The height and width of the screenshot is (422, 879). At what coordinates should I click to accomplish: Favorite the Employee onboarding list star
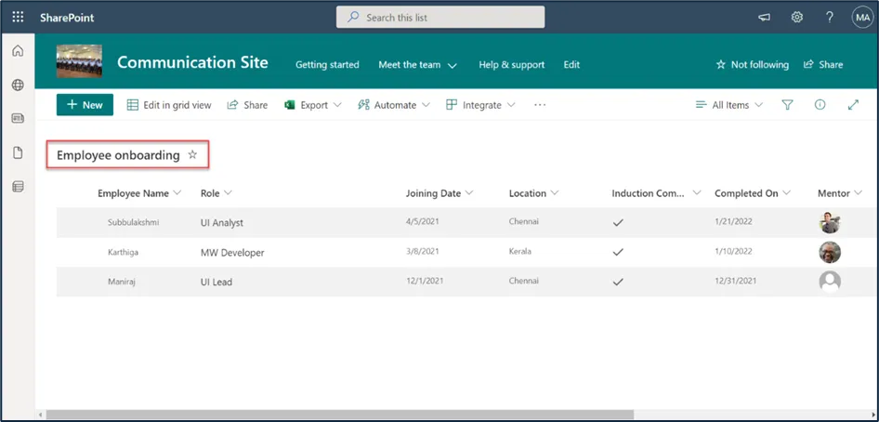click(x=192, y=155)
